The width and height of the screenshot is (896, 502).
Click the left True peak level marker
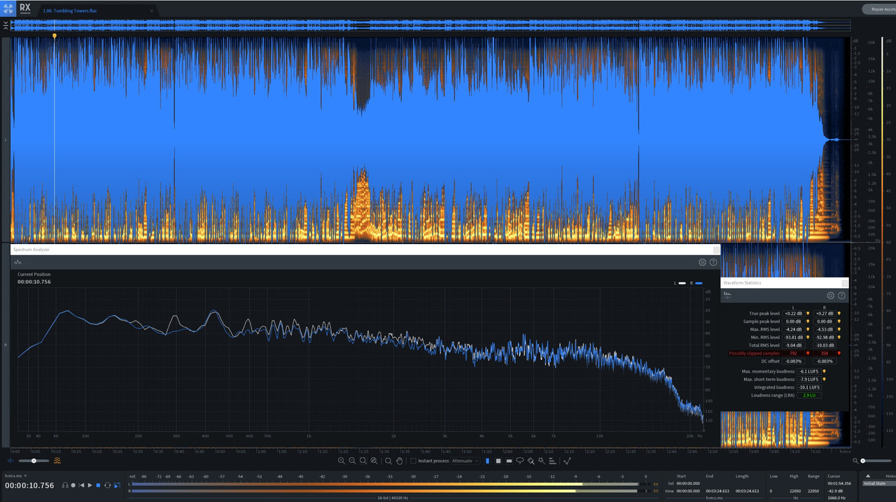(x=808, y=313)
